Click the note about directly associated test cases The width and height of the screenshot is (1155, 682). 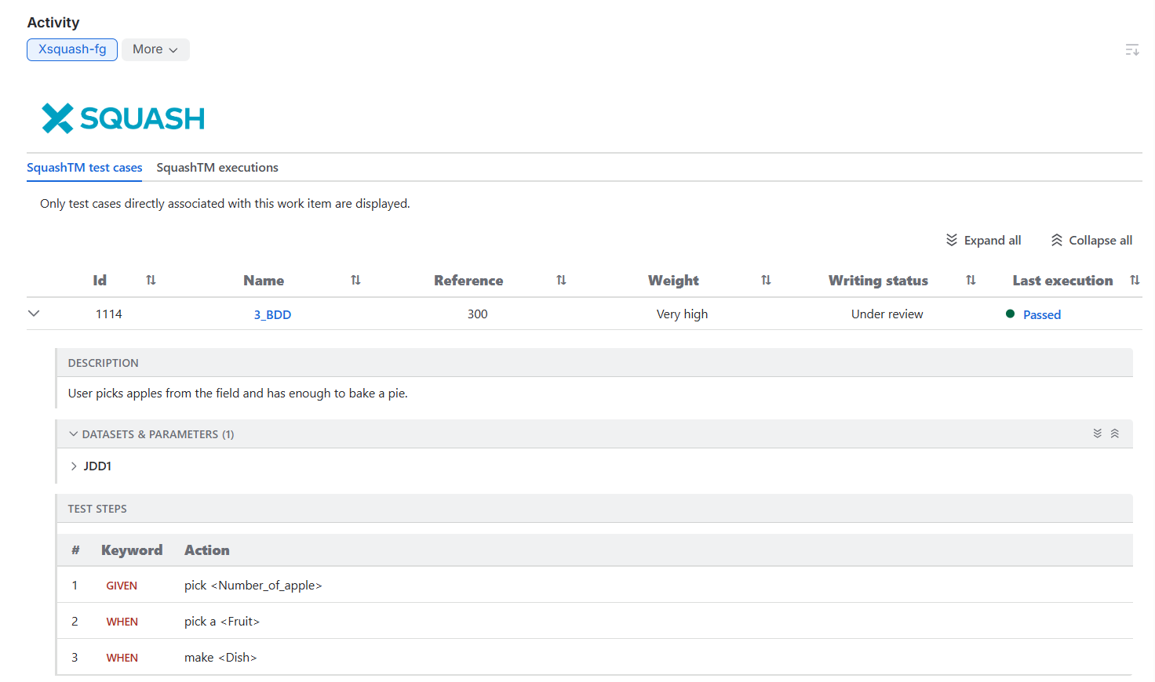pyautogui.click(x=225, y=204)
